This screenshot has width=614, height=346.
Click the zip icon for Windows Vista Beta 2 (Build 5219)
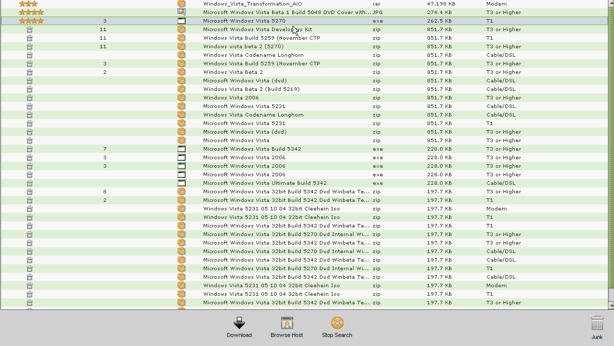click(182, 89)
